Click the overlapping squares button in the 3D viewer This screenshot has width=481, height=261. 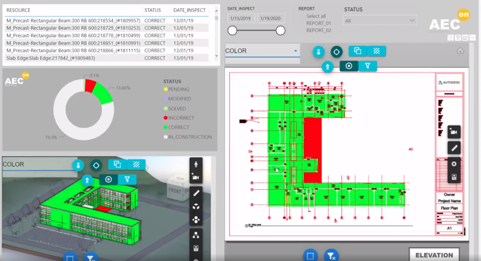(117, 164)
